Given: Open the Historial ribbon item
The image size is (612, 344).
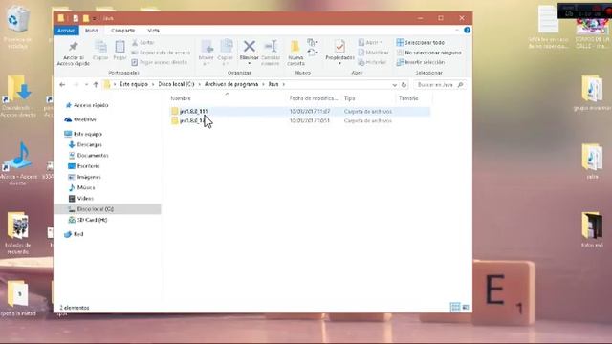Looking at the screenshot, I should [x=372, y=62].
